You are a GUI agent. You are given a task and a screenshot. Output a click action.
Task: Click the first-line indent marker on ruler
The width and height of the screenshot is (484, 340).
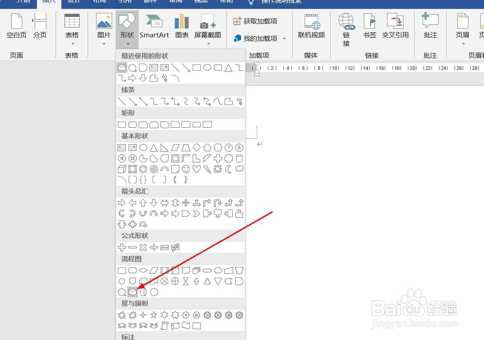[257, 64]
